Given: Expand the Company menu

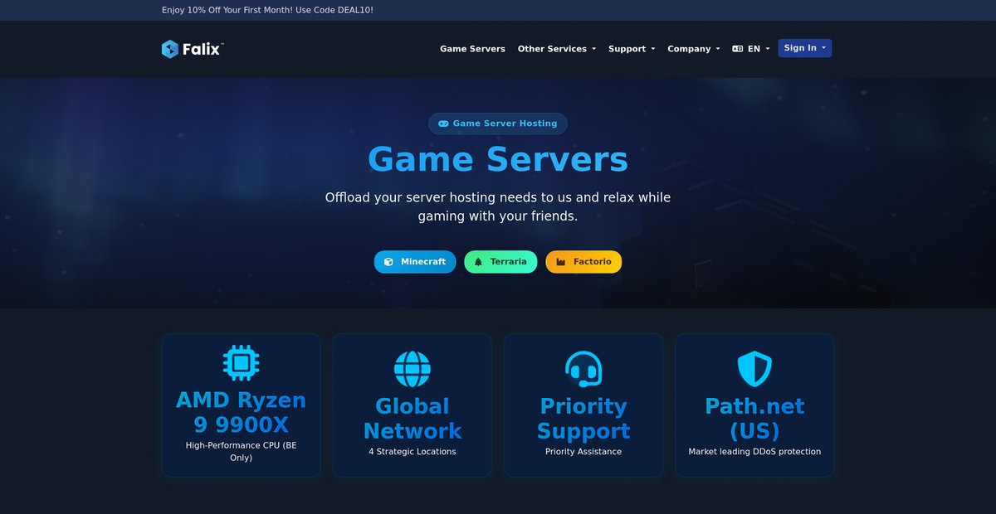Looking at the screenshot, I should [694, 49].
